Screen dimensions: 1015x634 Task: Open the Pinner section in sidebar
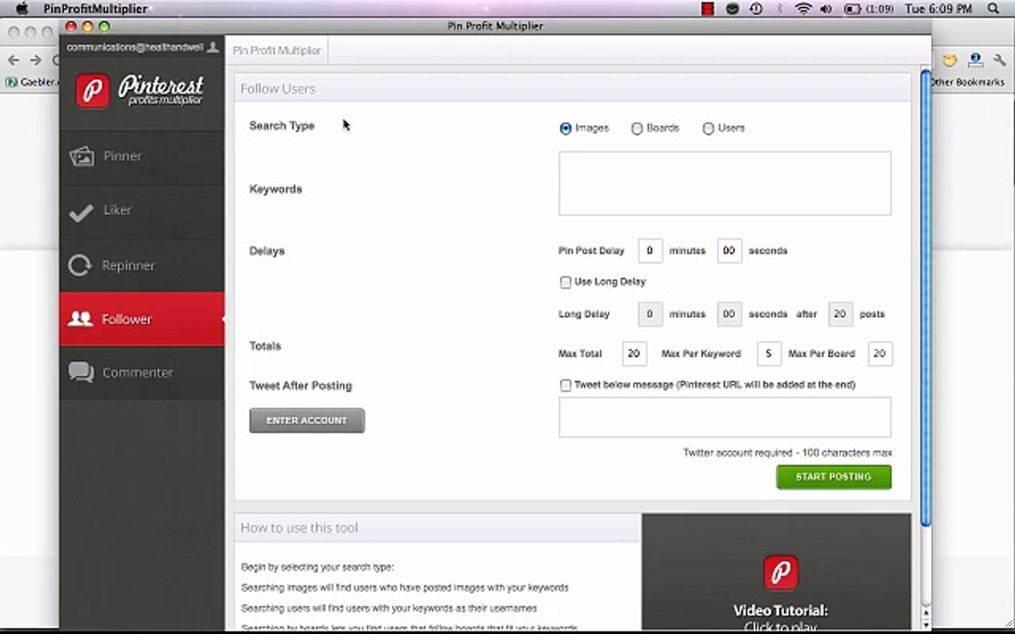142,157
